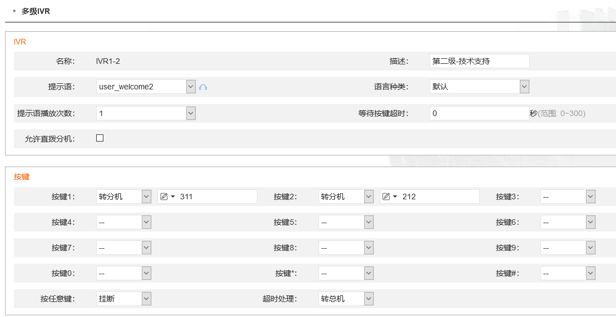The width and height of the screenshot is (616, 317).
Task: Open the 按键3 action dropdown
Action: pyautogui.click(x=568, y=197)
